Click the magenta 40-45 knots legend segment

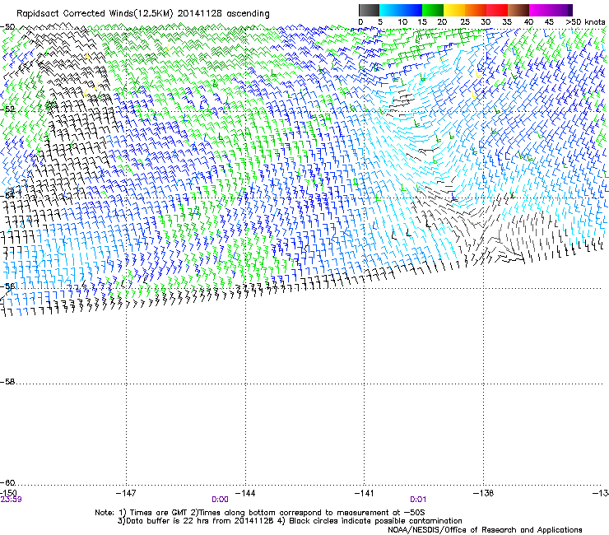(x=540, y=10)
